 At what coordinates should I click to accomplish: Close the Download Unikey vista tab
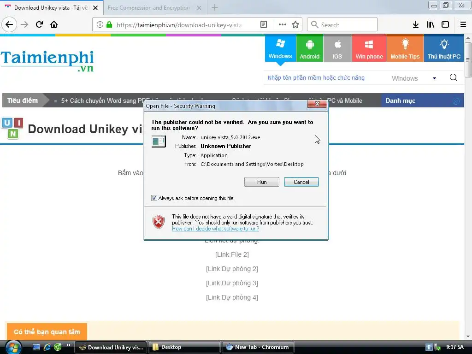click(x=95, y=8)
